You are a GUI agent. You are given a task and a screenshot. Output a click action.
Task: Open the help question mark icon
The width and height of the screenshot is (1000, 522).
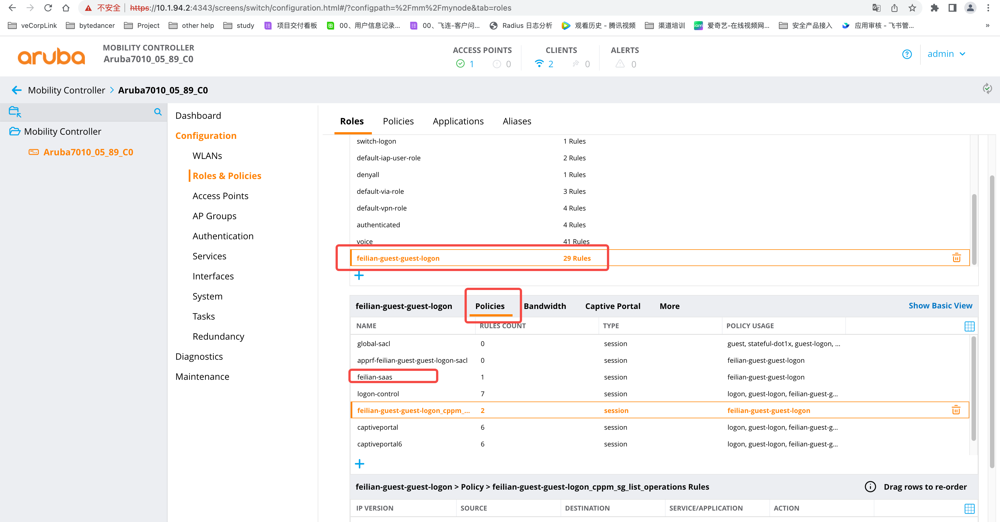click(x=907, y=54)
